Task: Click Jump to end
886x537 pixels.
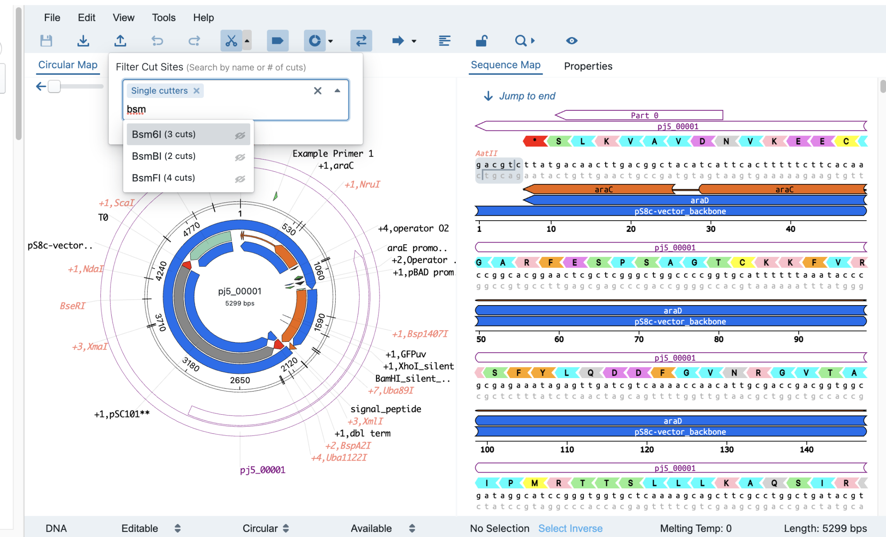Action: (527, 96)
